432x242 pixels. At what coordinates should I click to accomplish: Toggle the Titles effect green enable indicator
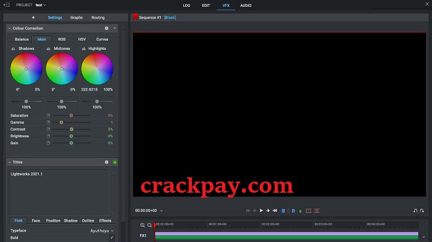[115, 162]
